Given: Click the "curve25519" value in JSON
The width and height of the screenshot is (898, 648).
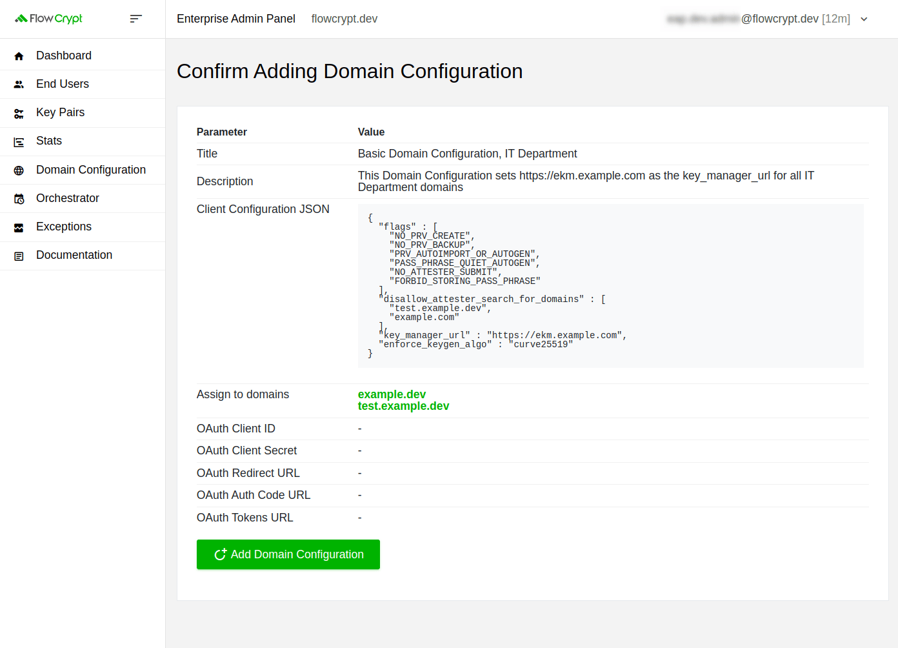Looking at the screenshot, I should pos(541,345).
